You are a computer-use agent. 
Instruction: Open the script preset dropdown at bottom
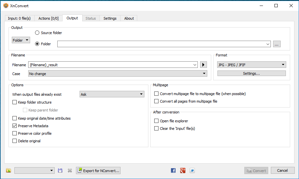pos(34,170)
